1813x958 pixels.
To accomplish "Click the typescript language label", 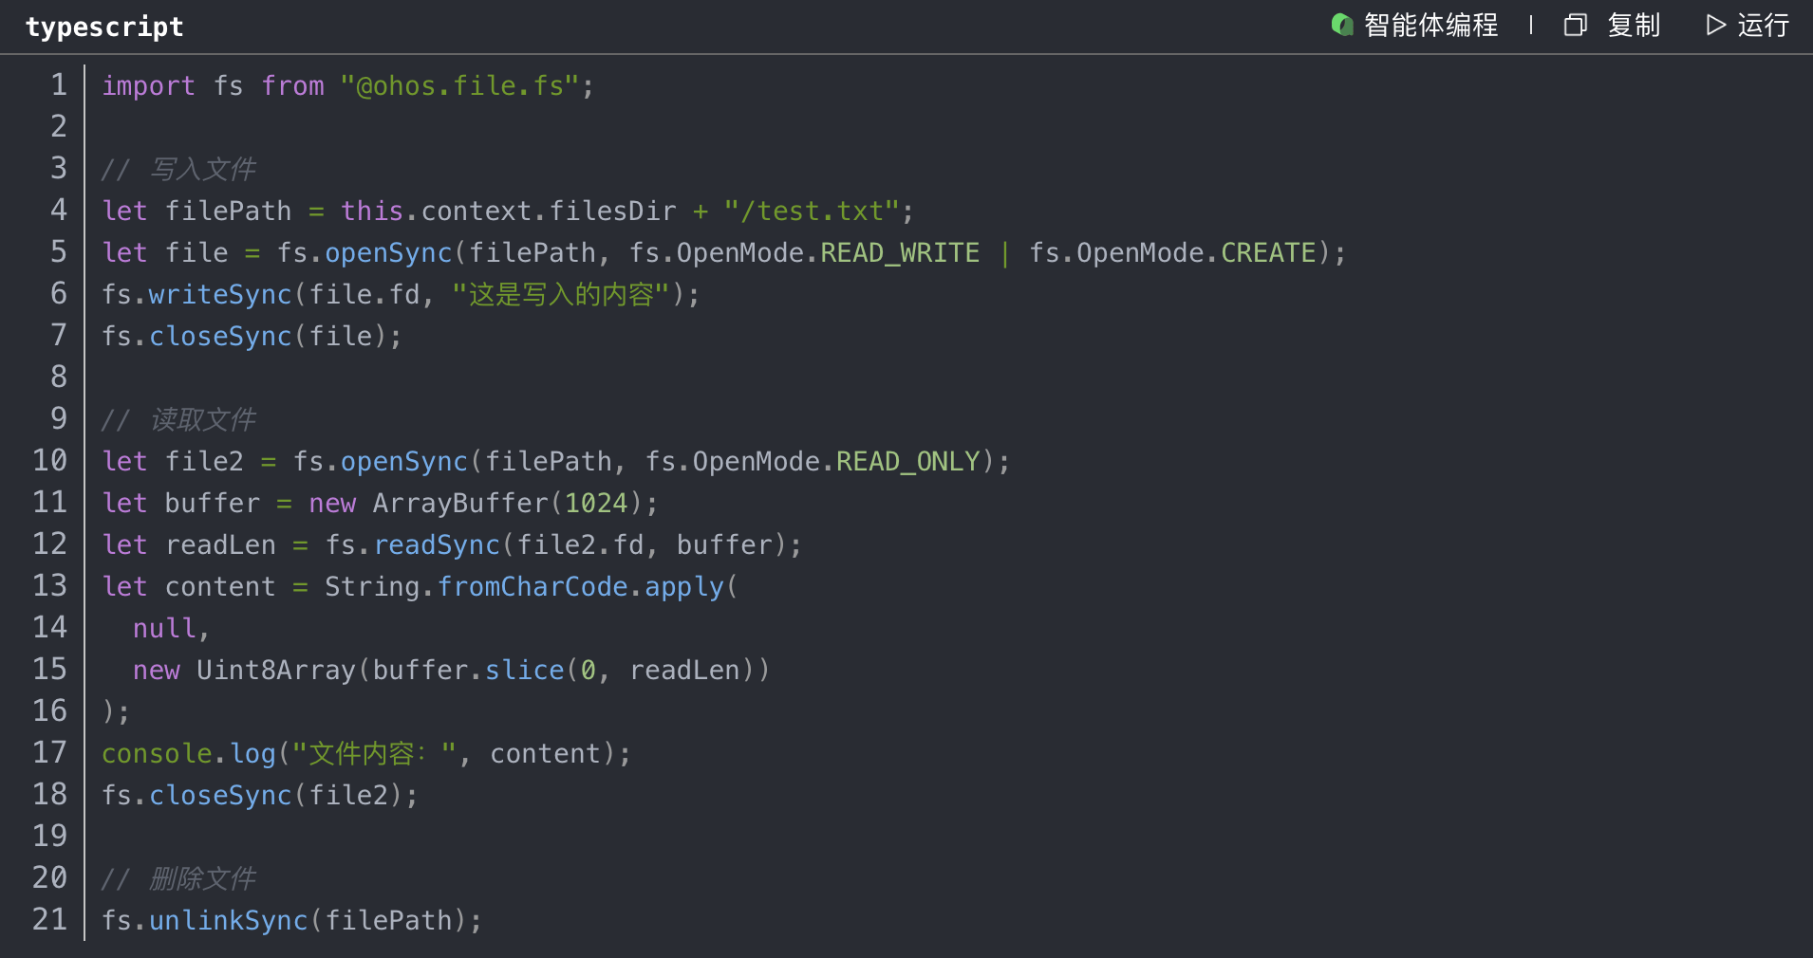I will (x=104, y=27).
